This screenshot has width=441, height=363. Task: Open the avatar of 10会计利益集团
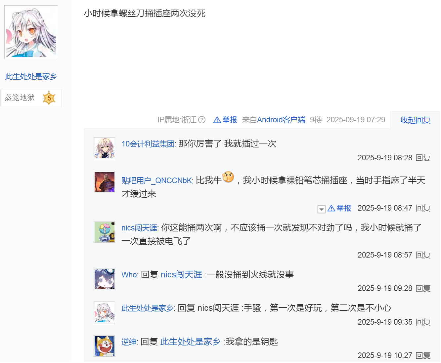pyautogui.click(x=105, y=148)
